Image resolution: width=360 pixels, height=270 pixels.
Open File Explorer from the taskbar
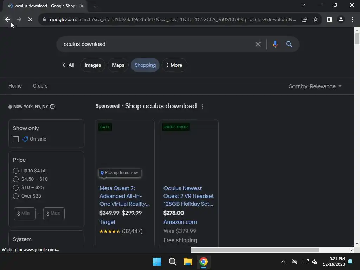pyautogui.click(x=188, y=262)
